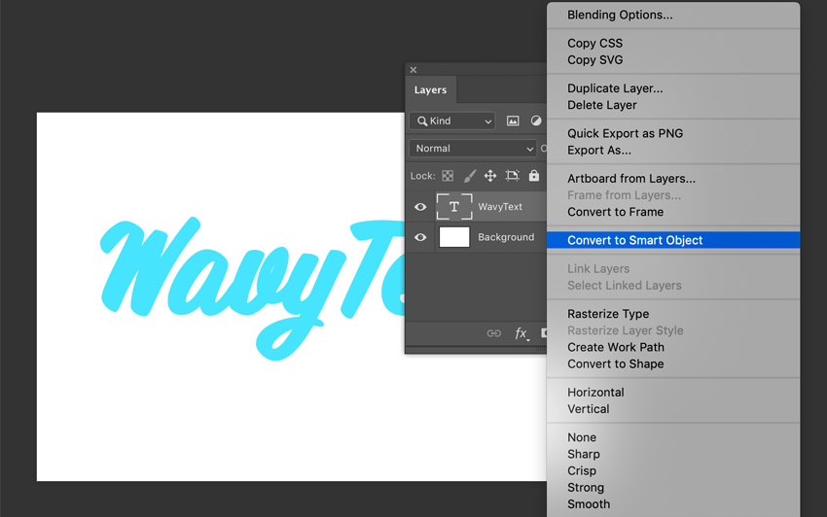This screenshot has width=827, height=517.
Task: Lock transparent pixels checkerboard icon
Action: tap(448, 176)
